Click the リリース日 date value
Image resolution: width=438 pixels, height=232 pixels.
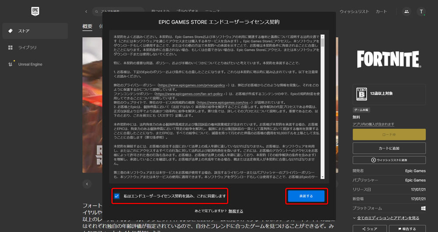tap(418, 190)
